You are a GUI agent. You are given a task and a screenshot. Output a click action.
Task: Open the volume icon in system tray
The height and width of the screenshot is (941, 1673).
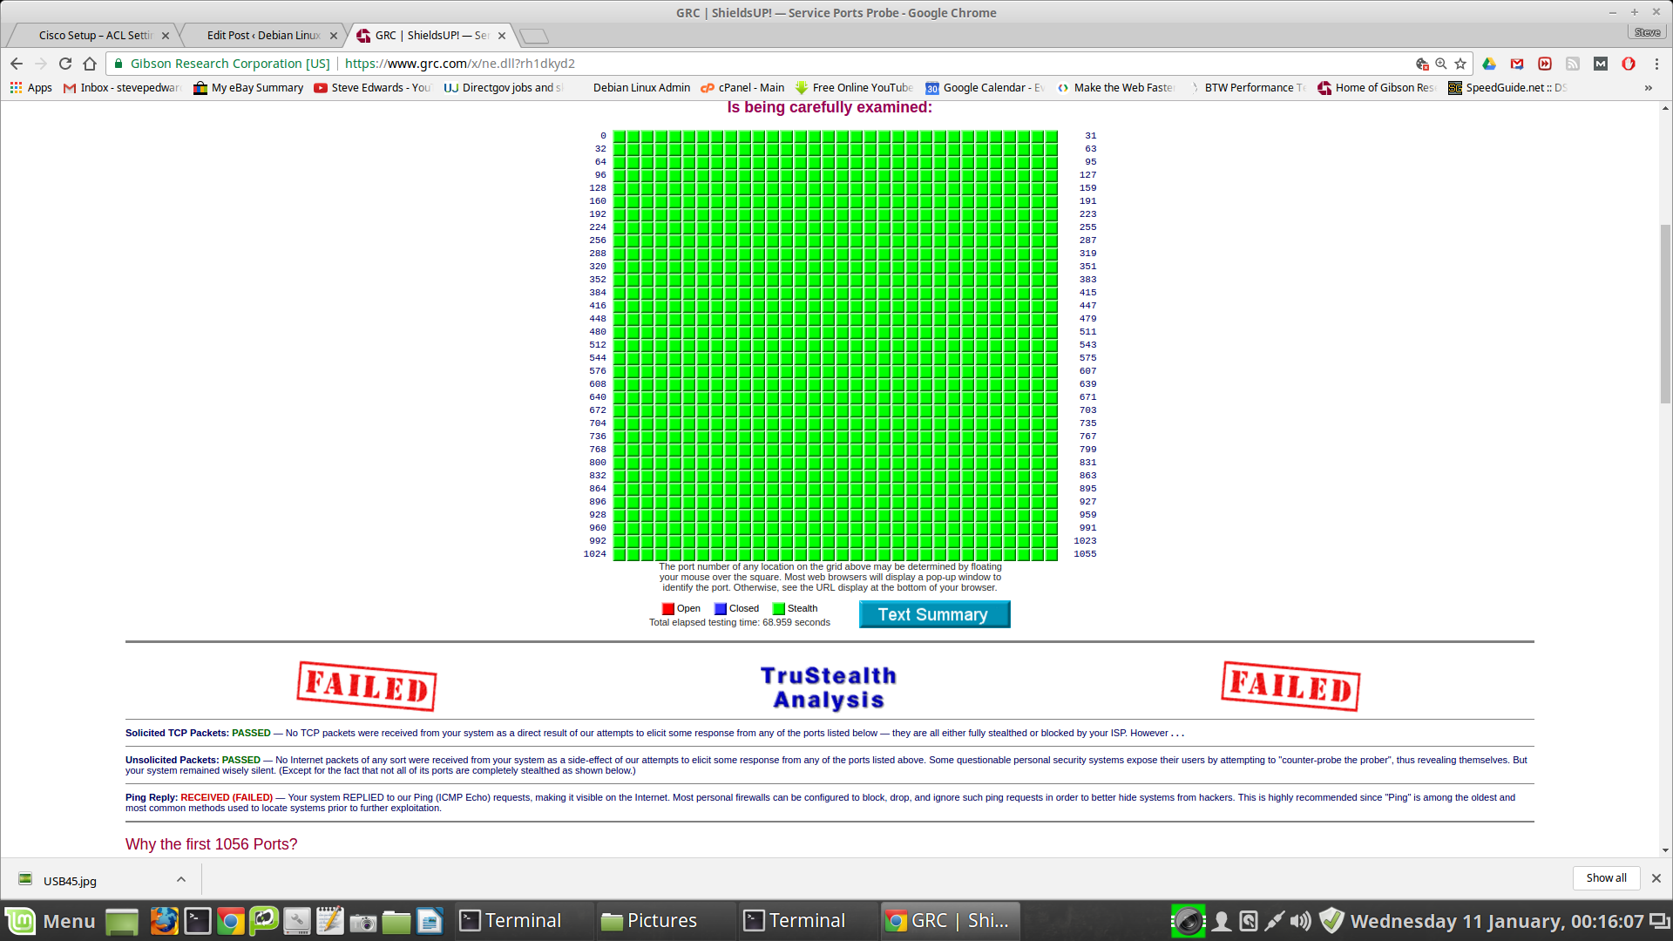1300,921
